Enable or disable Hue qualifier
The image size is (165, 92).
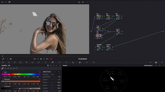[x=3, y=72]
